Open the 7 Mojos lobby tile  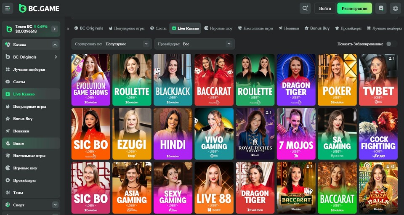click(x=296, y=134)
